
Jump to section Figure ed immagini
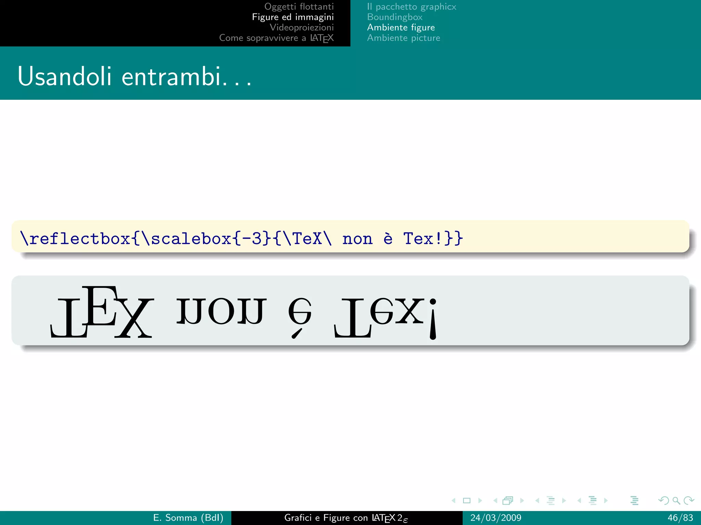293,17
